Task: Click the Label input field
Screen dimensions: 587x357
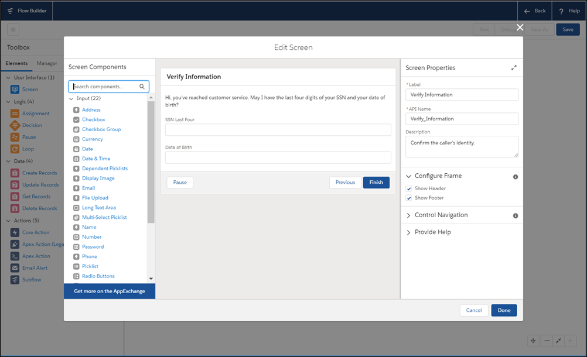Action: point(462,95)
